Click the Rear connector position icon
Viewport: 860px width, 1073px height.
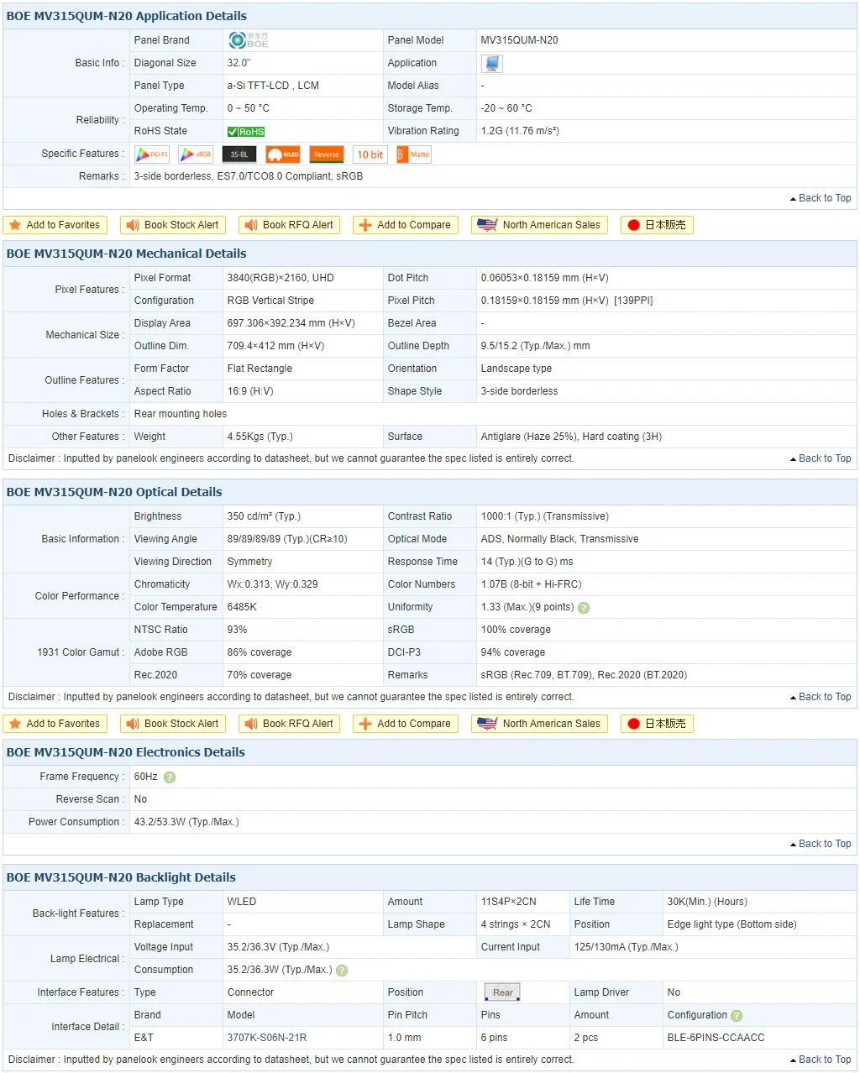[502, 992]
